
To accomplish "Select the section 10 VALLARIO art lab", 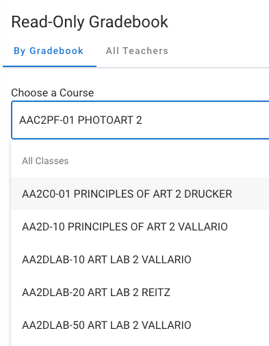I will click(140, 259).
